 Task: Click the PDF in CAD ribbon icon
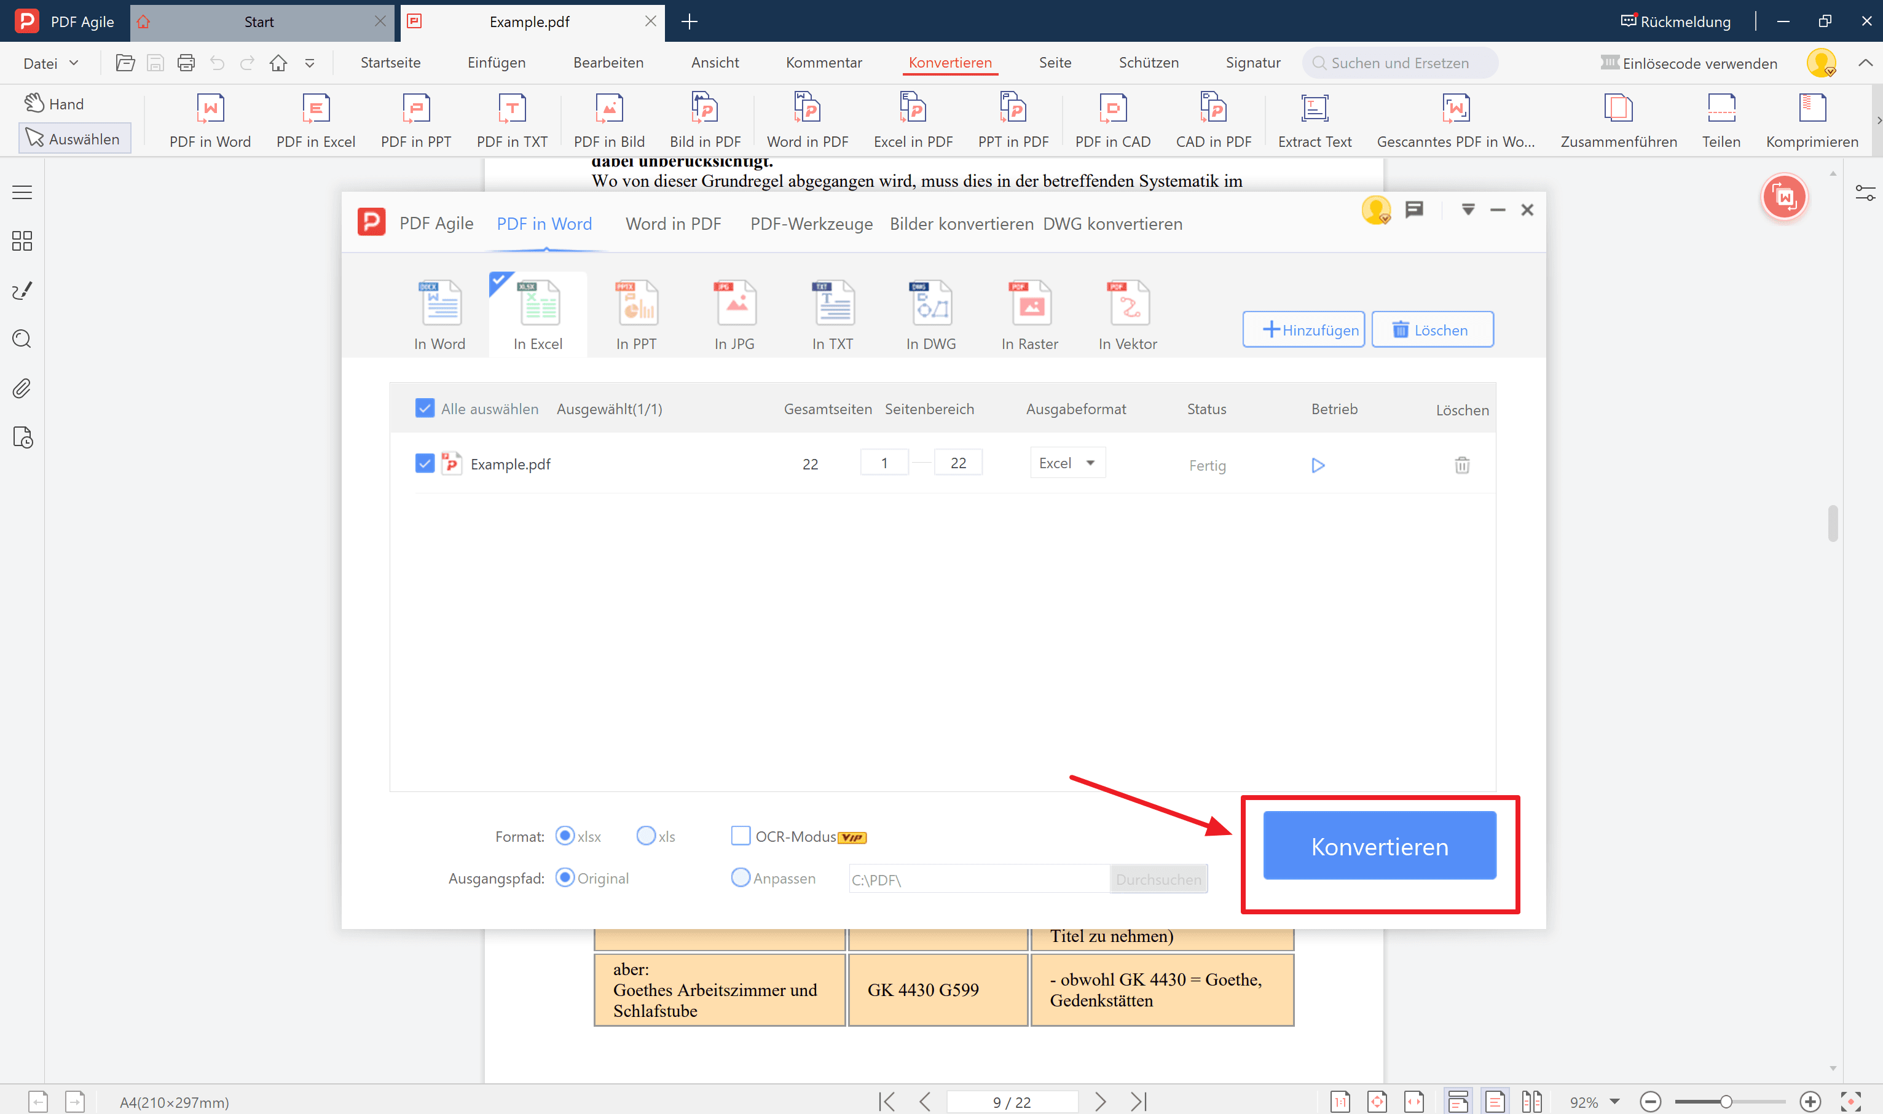point(1113,120)
